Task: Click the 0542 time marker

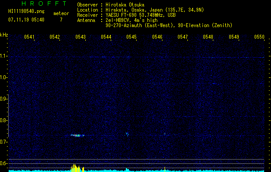Action: pos(55,37)
